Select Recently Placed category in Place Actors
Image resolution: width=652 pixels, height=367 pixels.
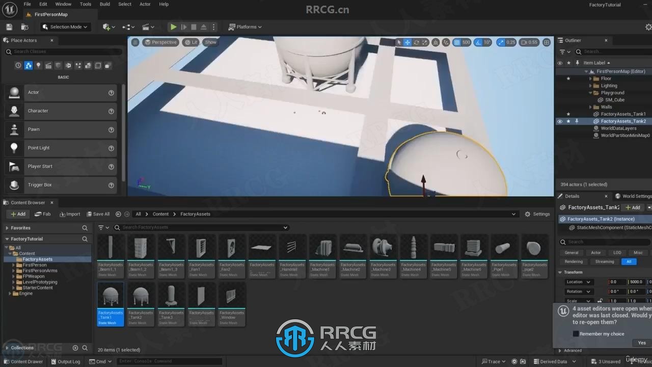(x=18, y=66)
